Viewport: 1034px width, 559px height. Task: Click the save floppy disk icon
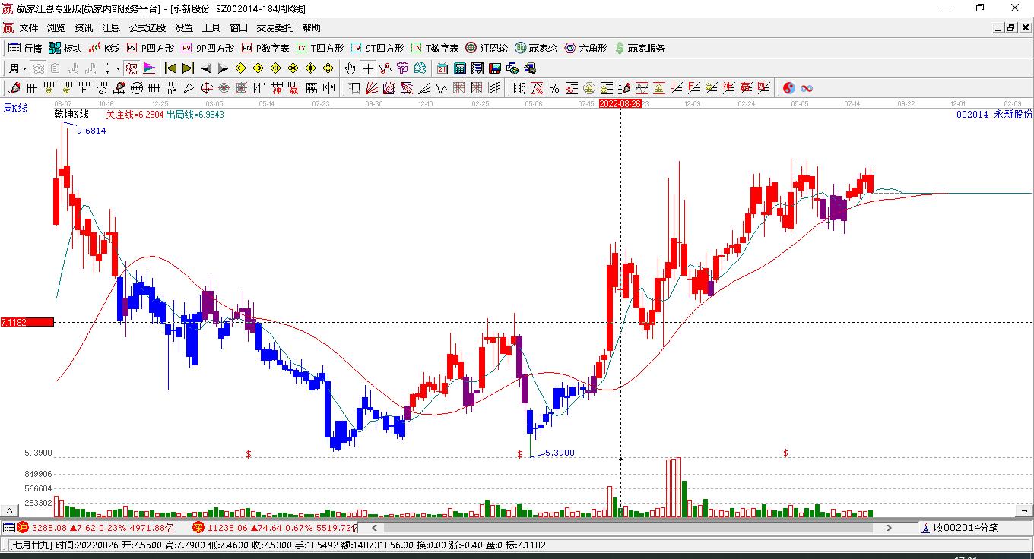pos(494,68)
